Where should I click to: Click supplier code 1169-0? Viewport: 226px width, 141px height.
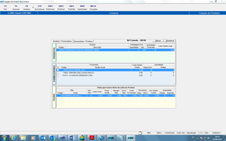tap(66, 70)
